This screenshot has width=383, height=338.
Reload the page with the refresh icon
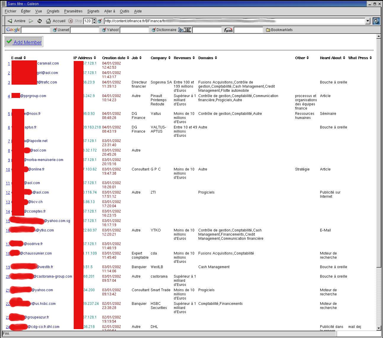(x=40, y=21)
